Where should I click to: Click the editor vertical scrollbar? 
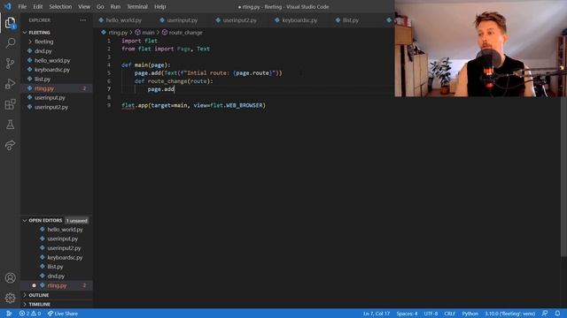coord(563,141)
